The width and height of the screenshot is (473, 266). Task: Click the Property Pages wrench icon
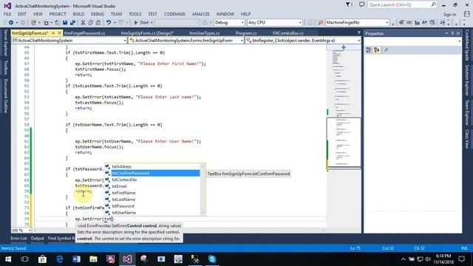point(386,50)
